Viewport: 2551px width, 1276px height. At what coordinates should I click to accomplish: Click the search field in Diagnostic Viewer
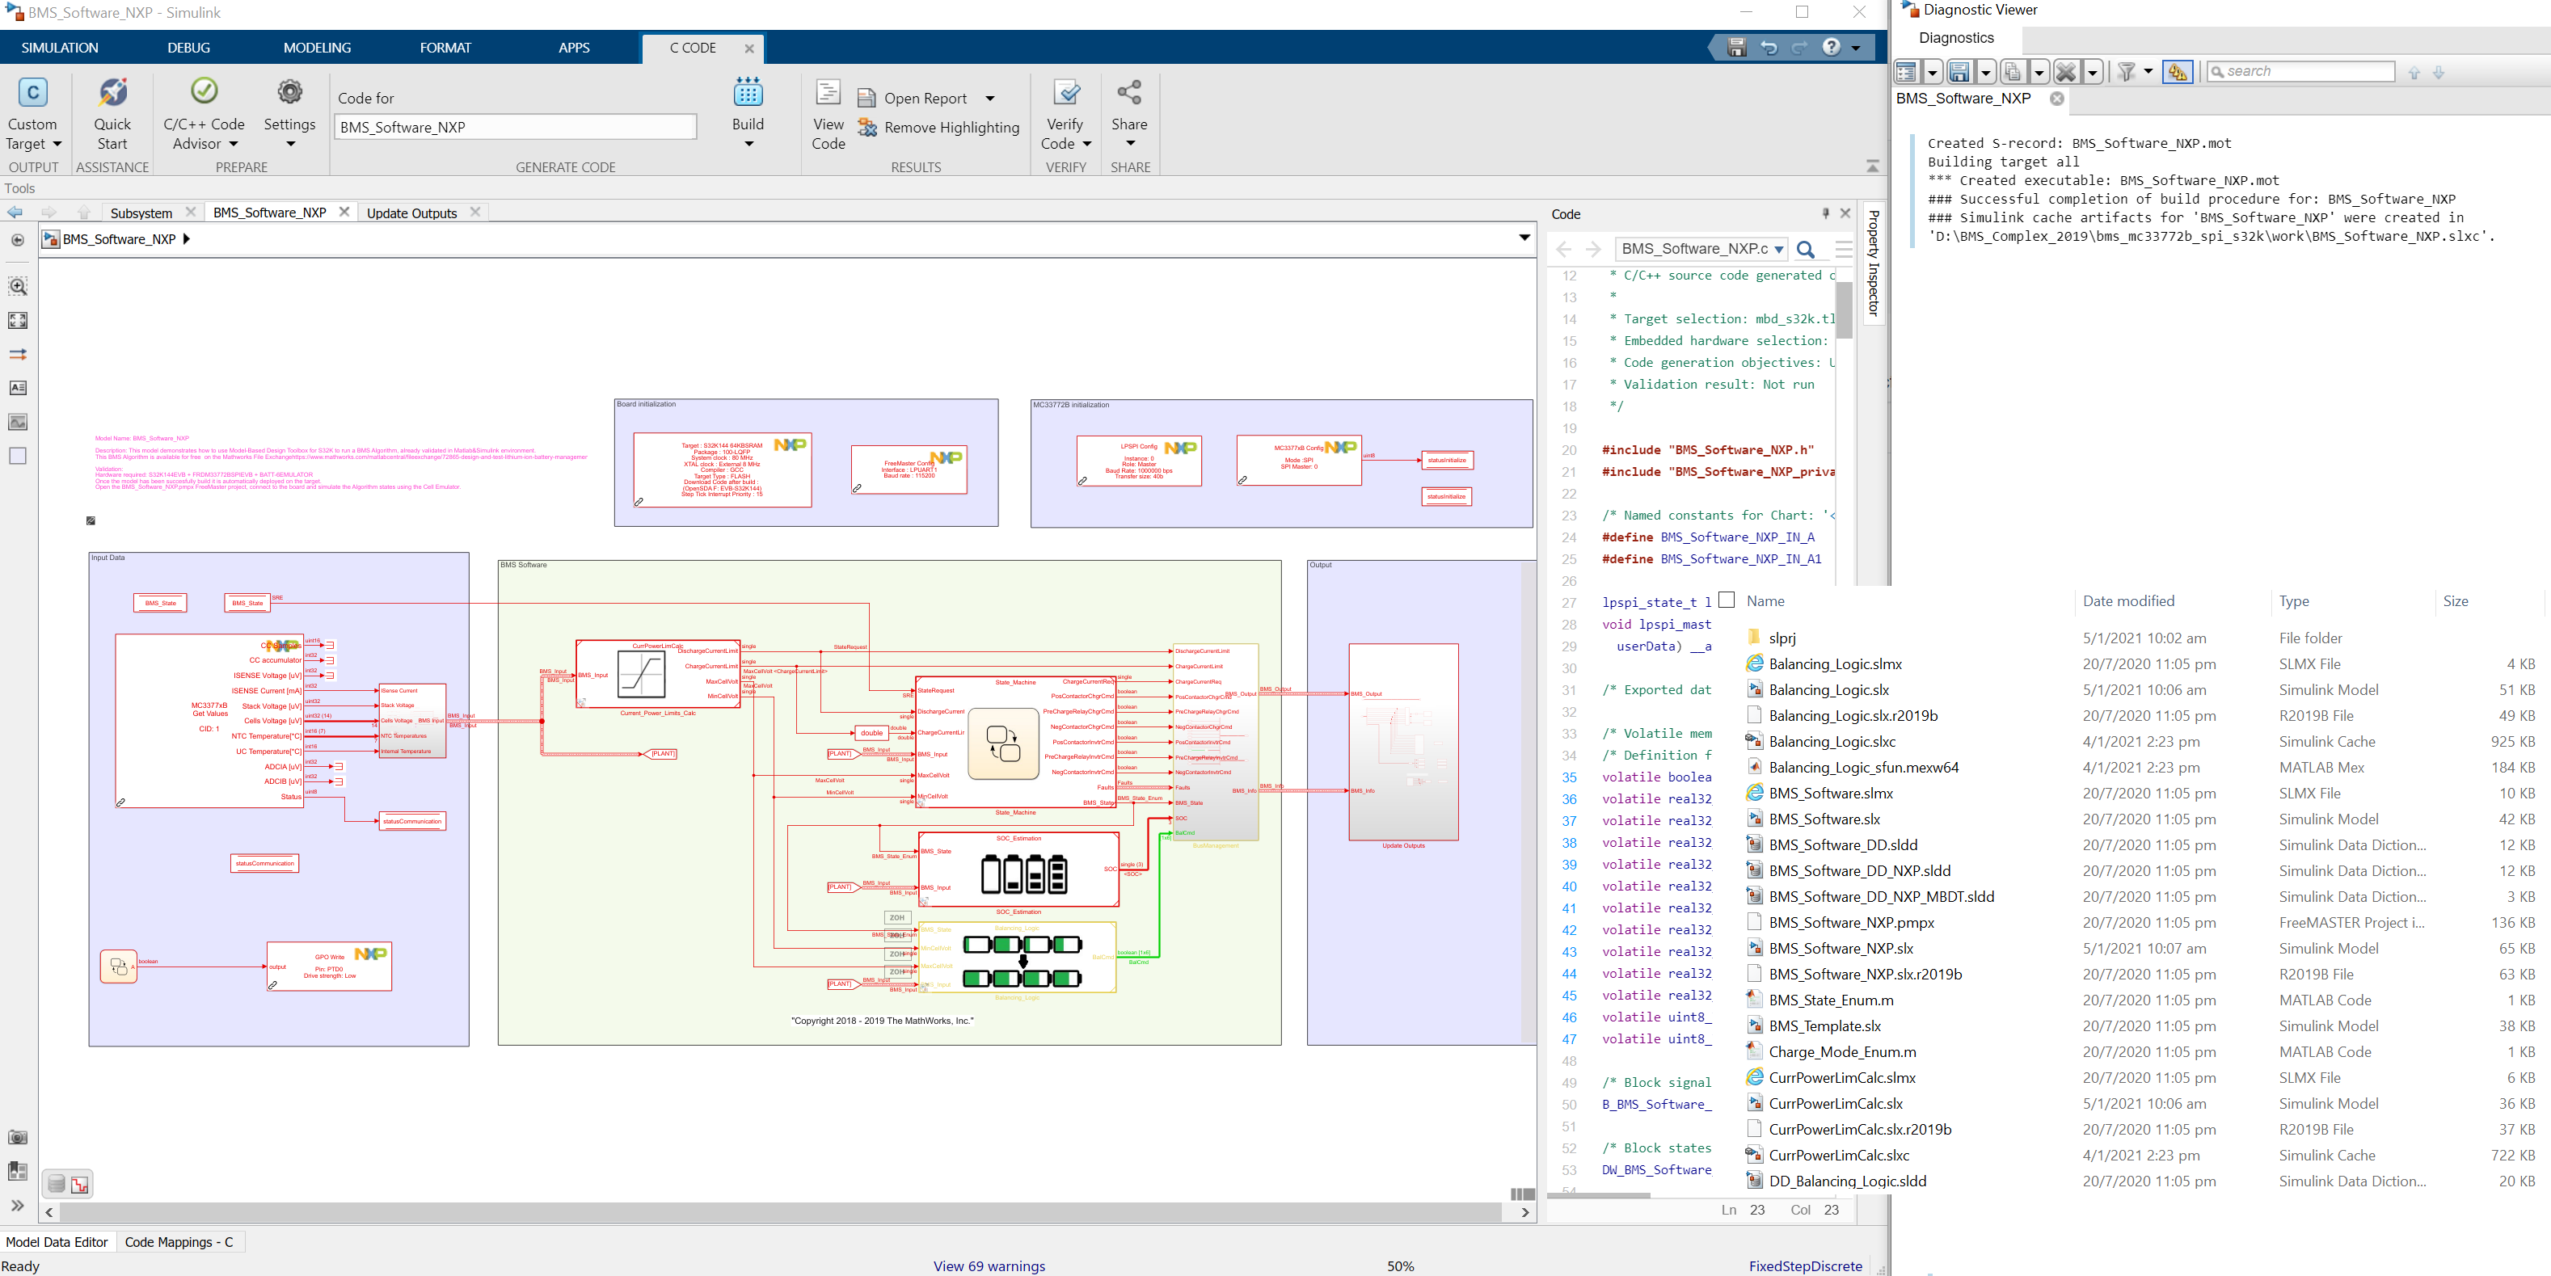(2300, 70)
